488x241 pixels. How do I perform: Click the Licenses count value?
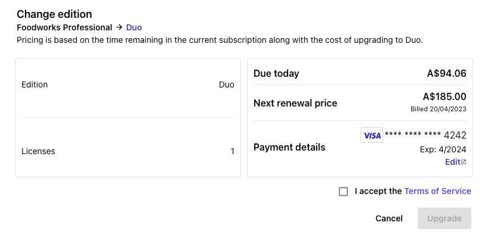pyautogui.click(x=232, y=152)
